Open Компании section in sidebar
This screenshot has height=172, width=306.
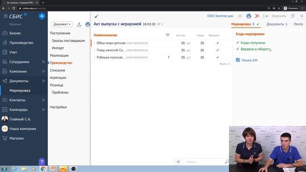click(x=18, y=71)
